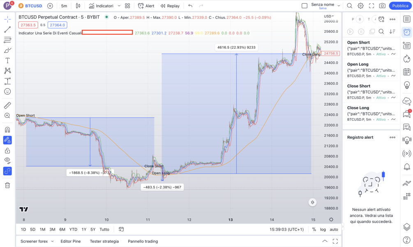Open the notifications bell icon
Image resolution: width=413 pixels, height=247 pixels.
coord(407,167)
